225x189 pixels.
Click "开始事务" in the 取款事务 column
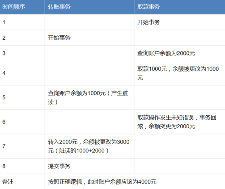(x=149, y=22)
